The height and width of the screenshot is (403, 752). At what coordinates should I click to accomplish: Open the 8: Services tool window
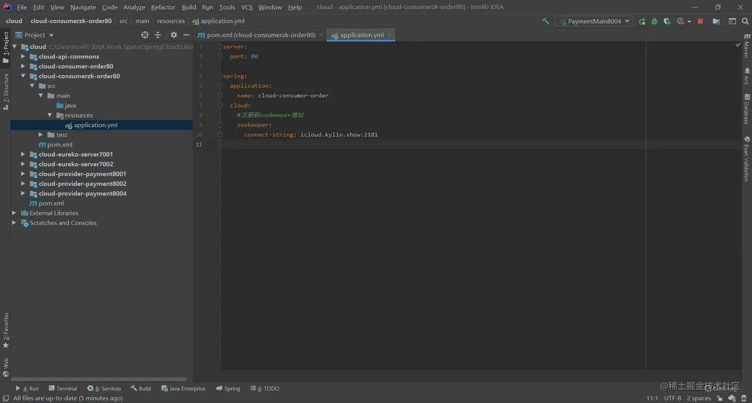104,389
